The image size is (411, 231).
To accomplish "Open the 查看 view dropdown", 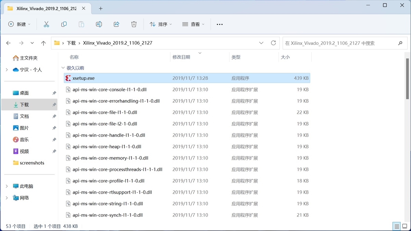I will 193,24.
